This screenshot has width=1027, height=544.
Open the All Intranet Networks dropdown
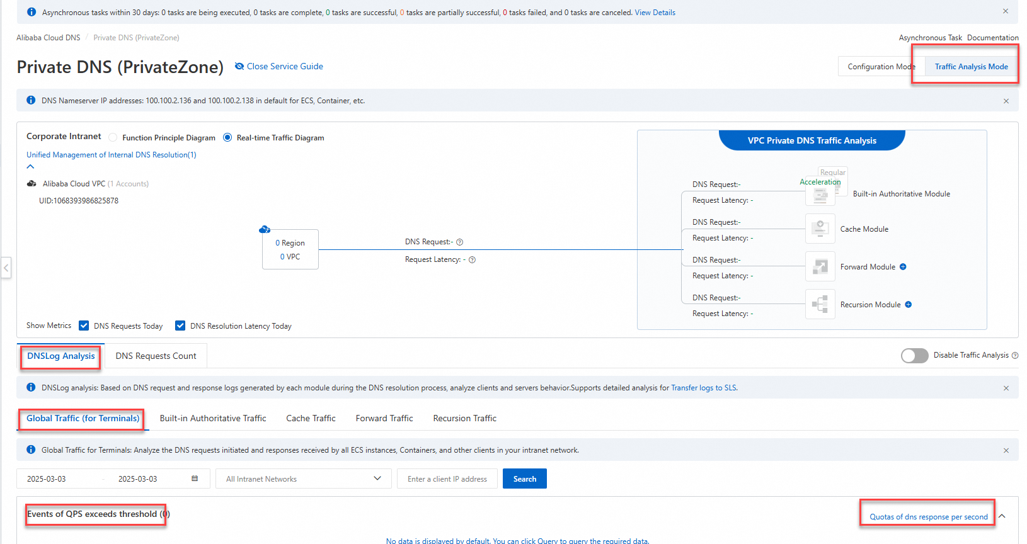pos(304,479)
